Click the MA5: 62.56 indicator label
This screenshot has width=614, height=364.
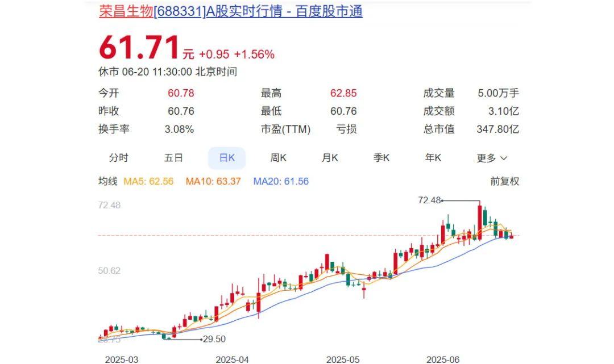click(148, 181)
